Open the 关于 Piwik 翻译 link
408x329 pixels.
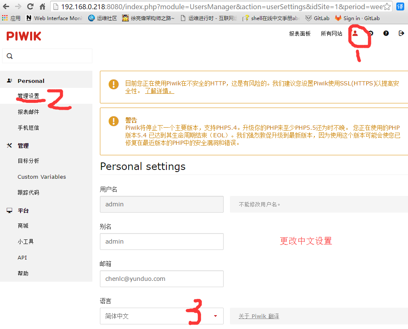[259, 316]
